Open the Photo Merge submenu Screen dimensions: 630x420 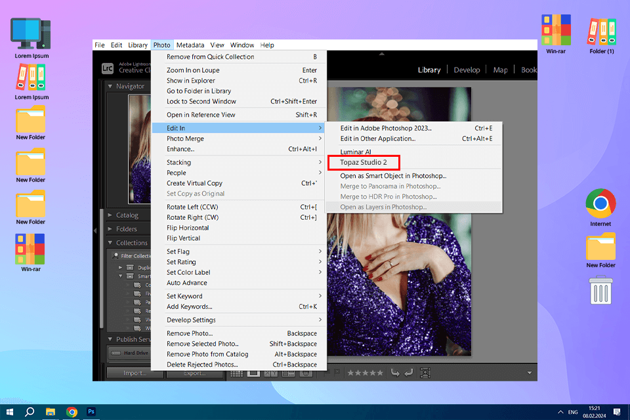[x=239, y=138]
